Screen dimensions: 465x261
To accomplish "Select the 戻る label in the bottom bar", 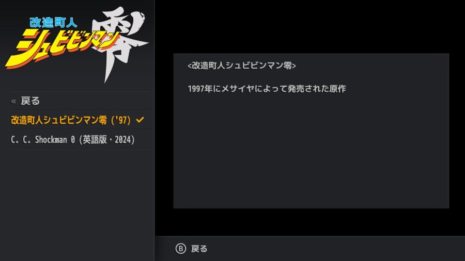I will coord(199,249).
